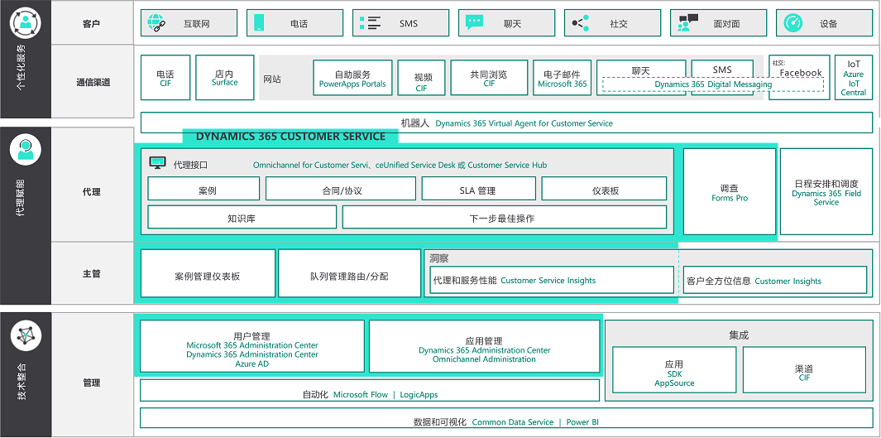This screenshot has height=438, width=881.
Task: Click the people chat icon beside 面对面
Action: point(687,22)
